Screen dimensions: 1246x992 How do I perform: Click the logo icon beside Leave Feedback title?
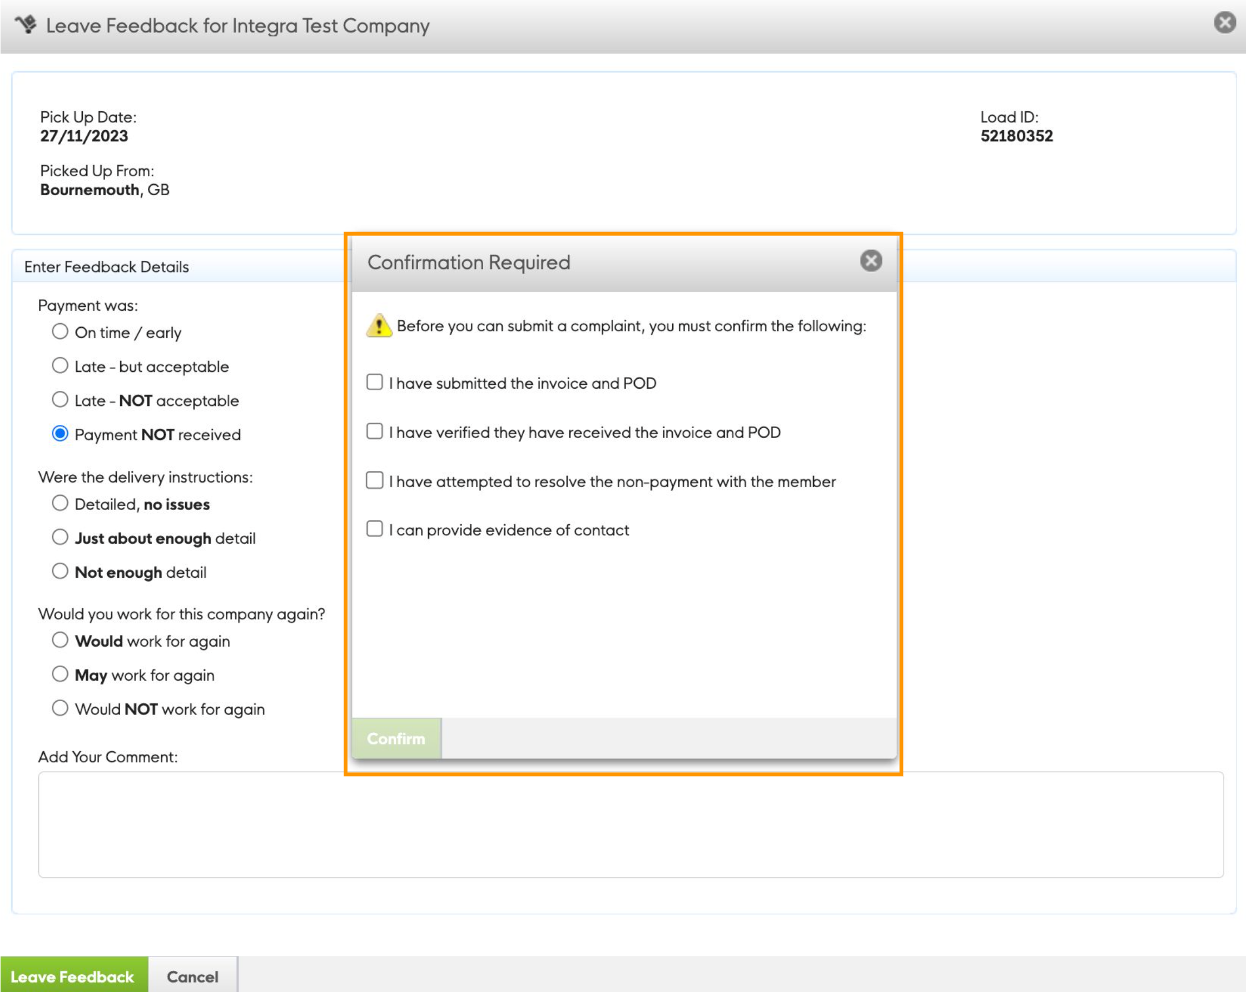26,24
